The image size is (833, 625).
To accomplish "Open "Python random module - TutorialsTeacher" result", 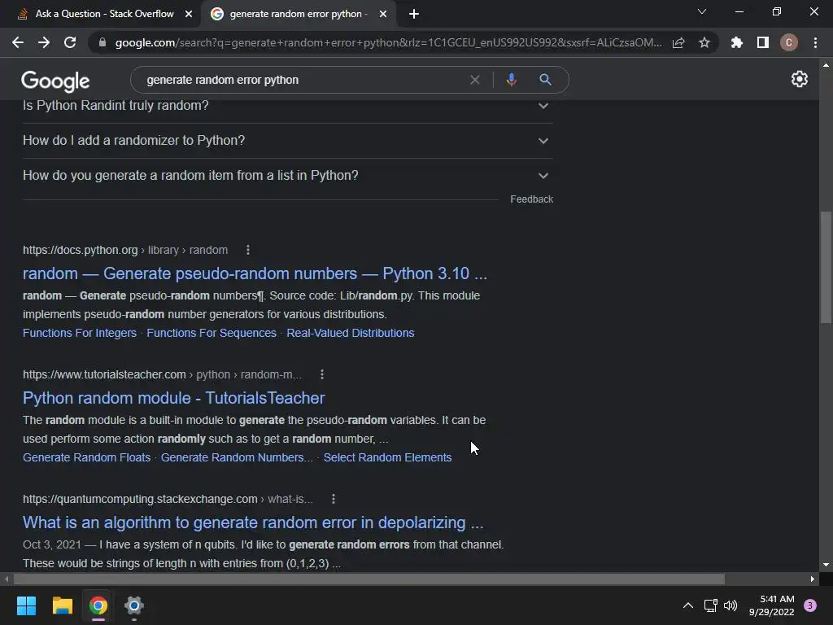I will tap(174, 398).
